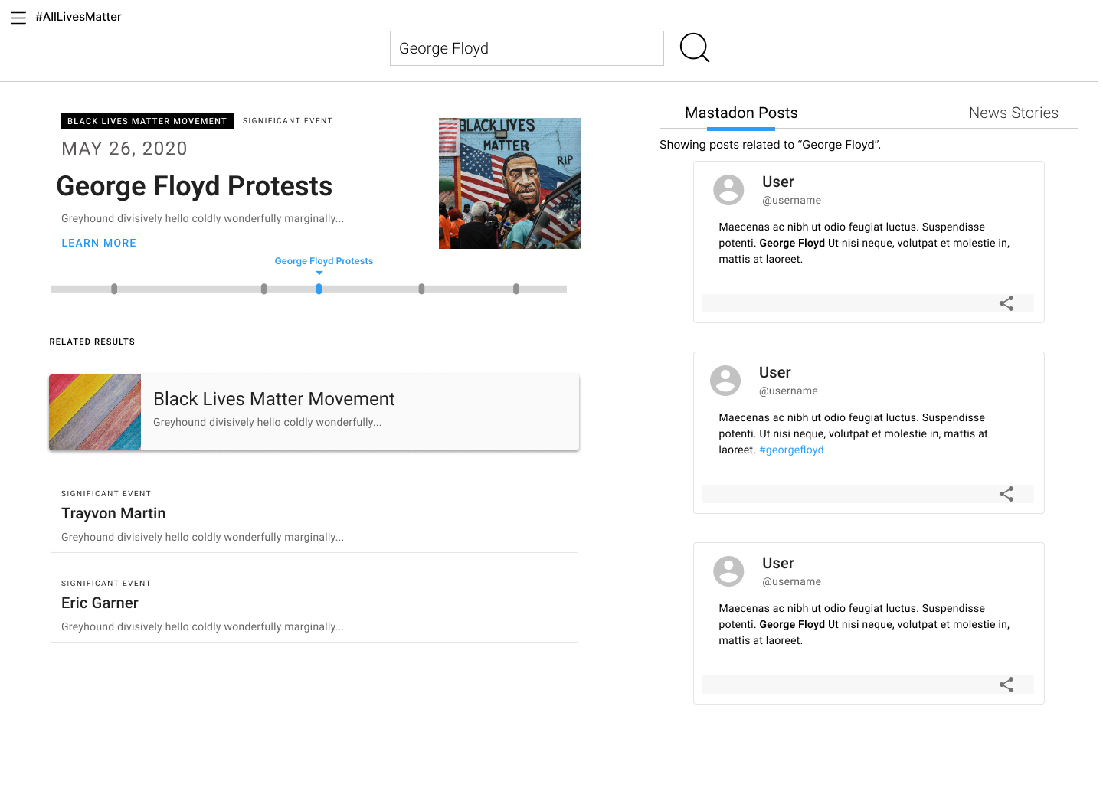Click the colorful striped movement thumbnail

tap(95, 412)
